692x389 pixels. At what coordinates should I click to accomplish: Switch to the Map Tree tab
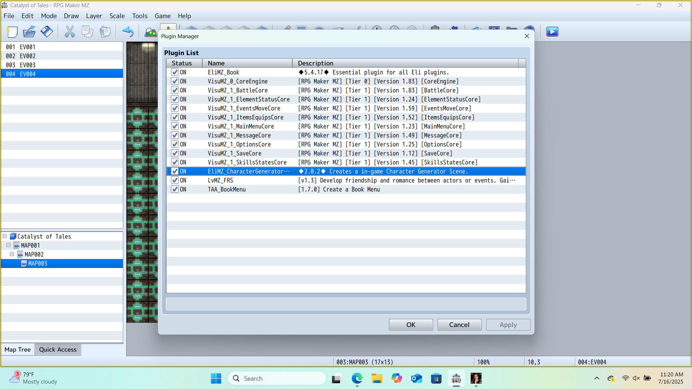pyautogui.click(x=18, y=349)
